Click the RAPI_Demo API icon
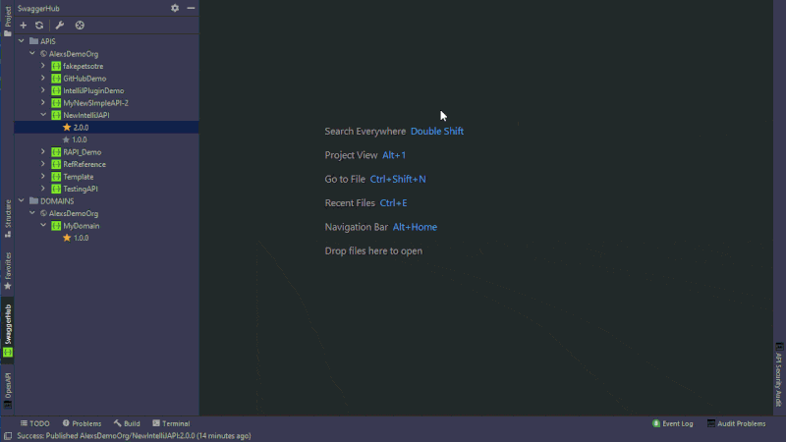 click(56, 152)
